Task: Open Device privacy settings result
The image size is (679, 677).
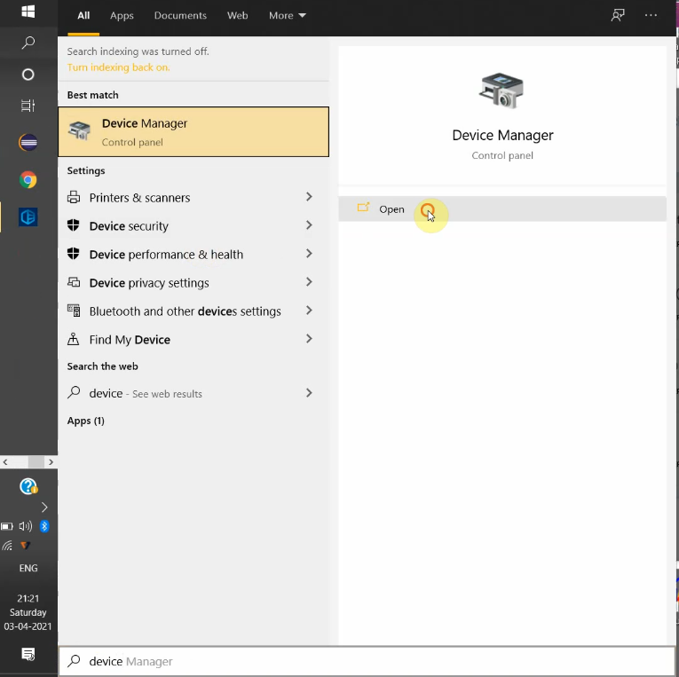Action: tap(193, 283)
